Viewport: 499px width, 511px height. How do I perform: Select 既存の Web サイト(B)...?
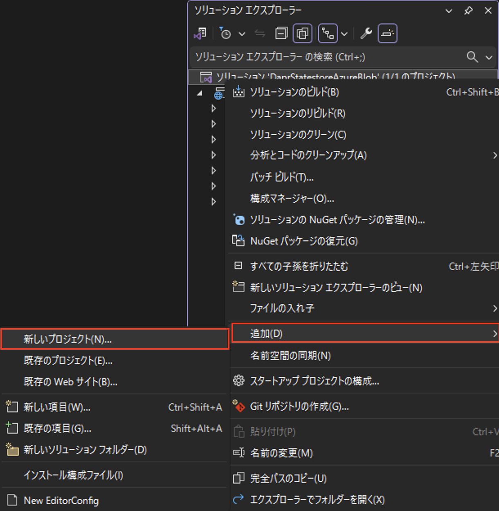[115, 382]
